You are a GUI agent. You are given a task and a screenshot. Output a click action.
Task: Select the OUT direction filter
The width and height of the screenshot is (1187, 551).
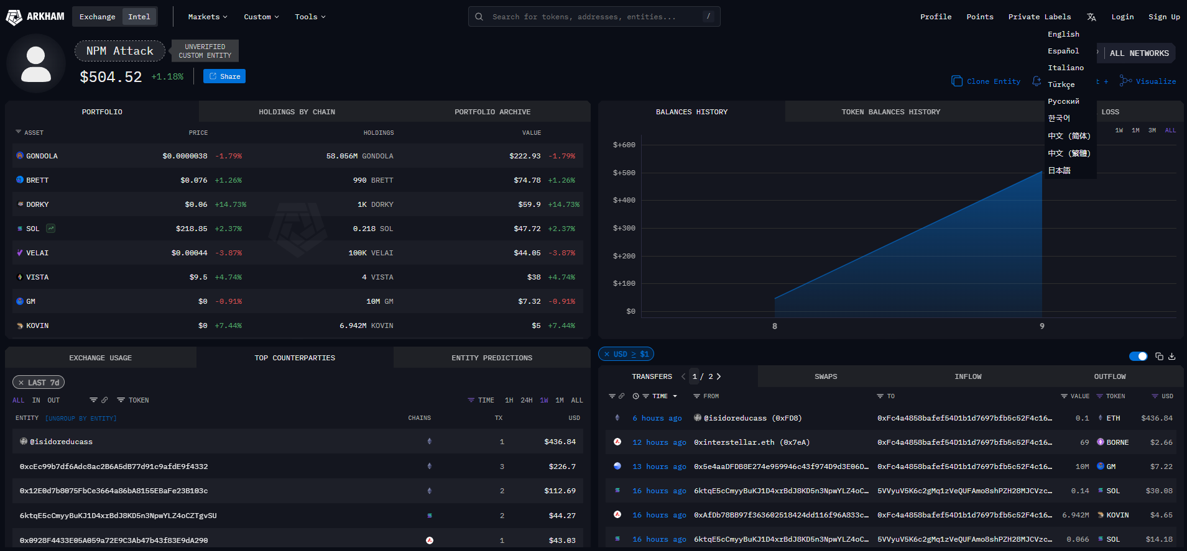(x=53, y=400)
